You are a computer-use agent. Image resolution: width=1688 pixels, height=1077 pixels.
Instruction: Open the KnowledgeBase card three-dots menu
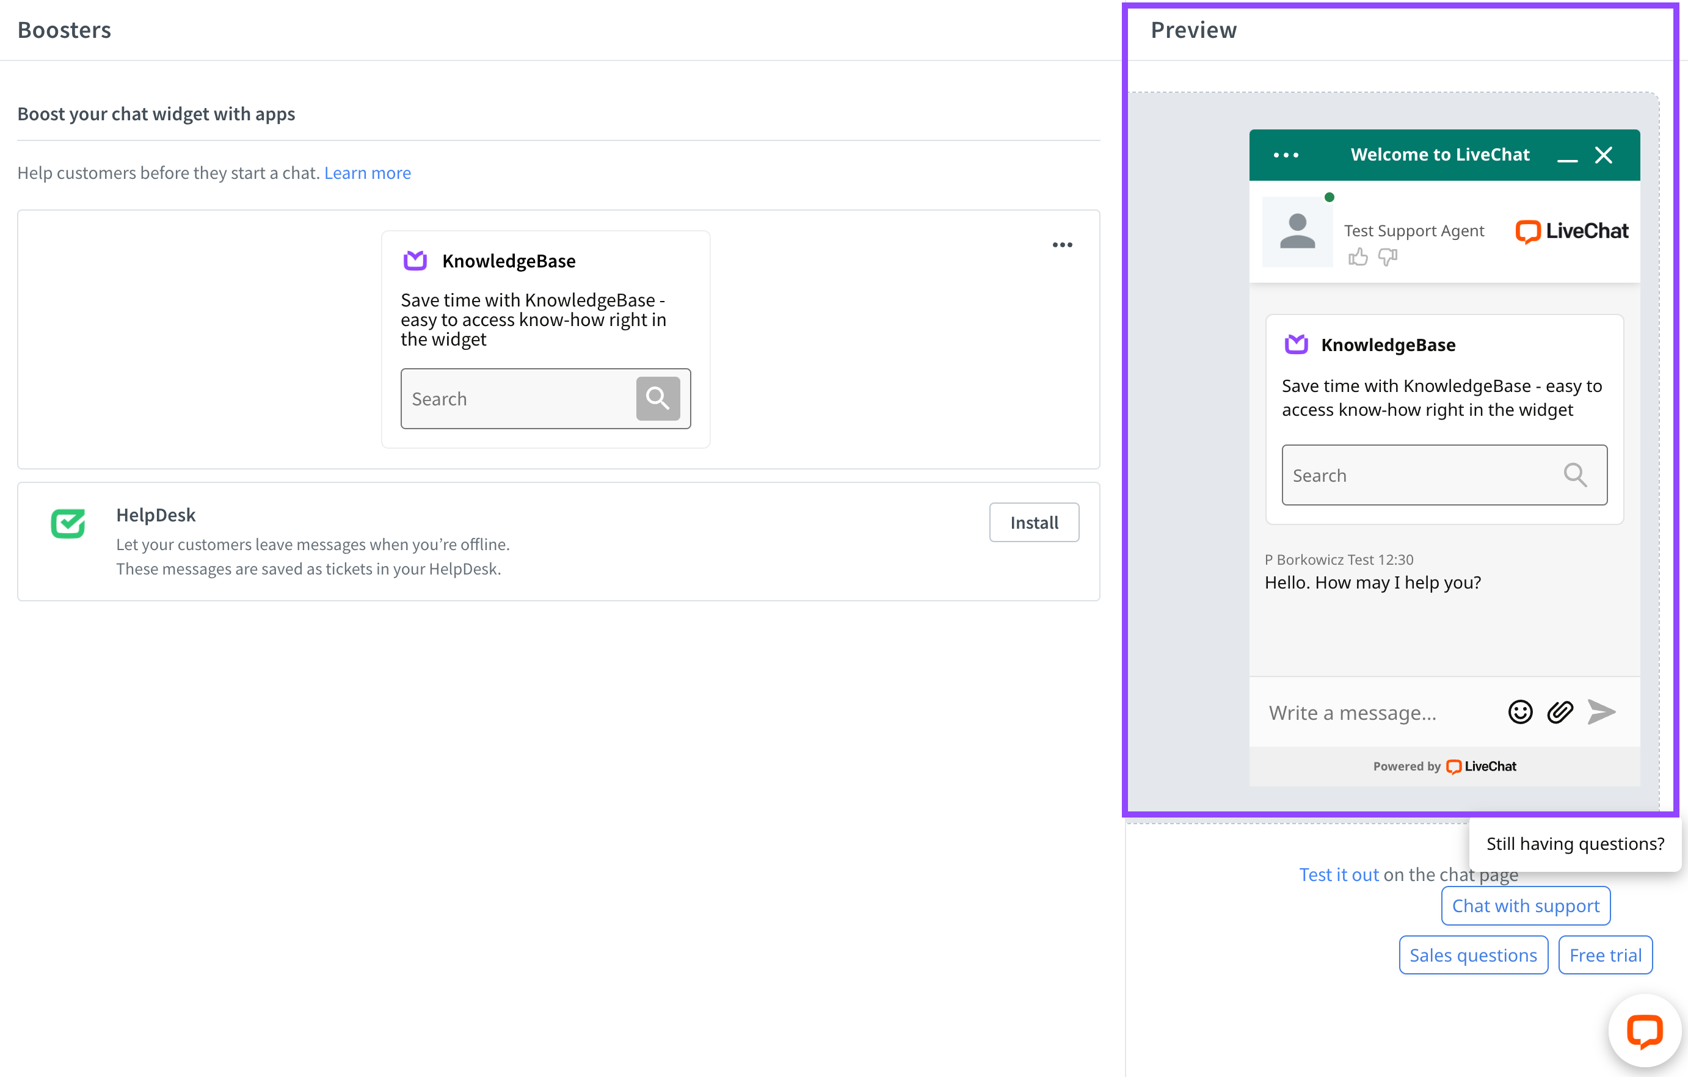(x=1062, y=245)
